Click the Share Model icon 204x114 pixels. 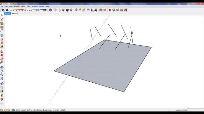(x=2, y=99)
